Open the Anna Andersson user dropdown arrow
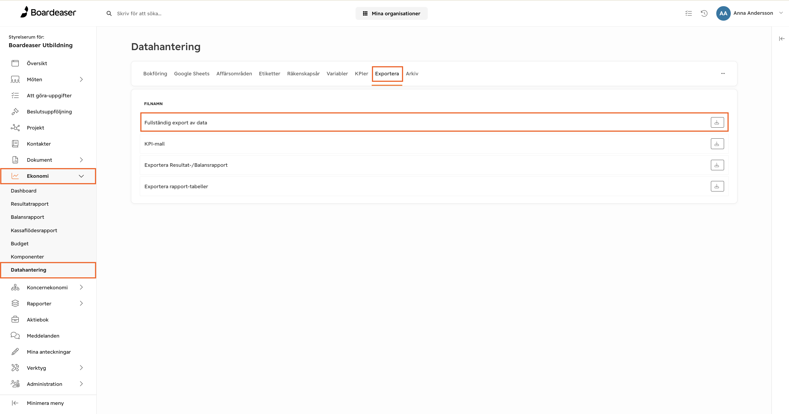This screenshot has height=414, width=789. click(x=781, y=13)
